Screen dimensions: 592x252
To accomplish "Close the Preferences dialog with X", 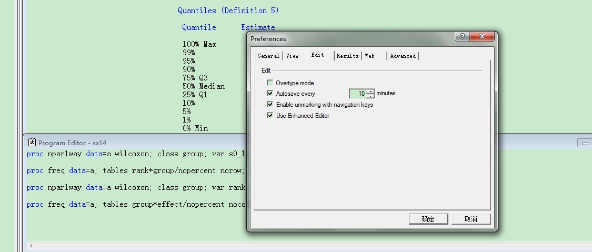I will [x=482, y=36].
